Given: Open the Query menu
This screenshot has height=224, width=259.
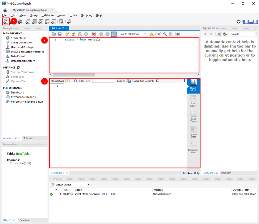Looking at the screenshot, I should point(34,15).
